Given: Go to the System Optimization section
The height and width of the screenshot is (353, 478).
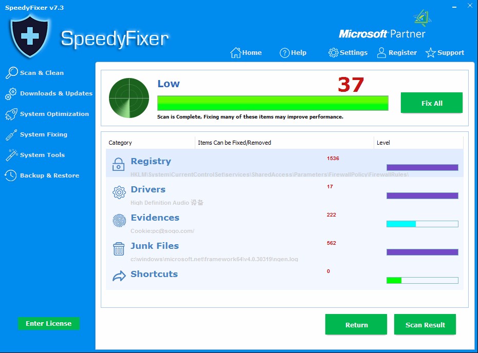Looking at the screenshot, I should 47,114.
